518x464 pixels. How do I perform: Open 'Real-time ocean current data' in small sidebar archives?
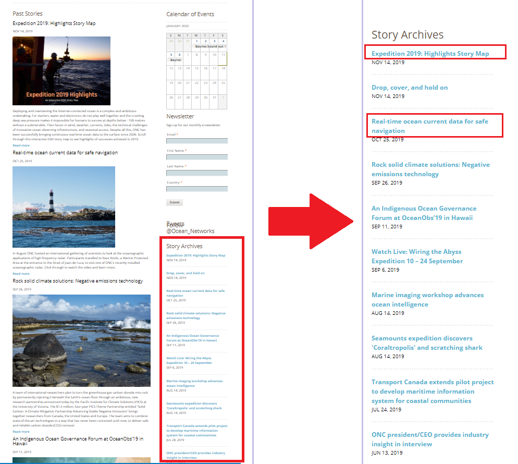point(195,293)
